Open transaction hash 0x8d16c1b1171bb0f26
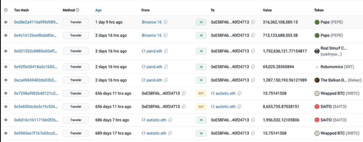 pos(35,120)
